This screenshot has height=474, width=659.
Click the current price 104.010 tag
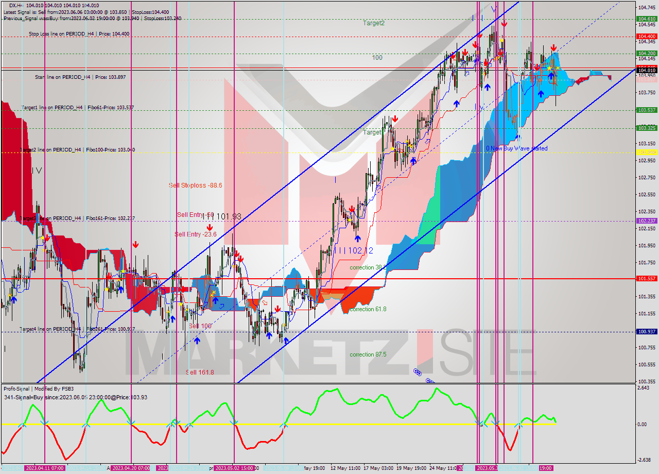(x=647, y=71)
